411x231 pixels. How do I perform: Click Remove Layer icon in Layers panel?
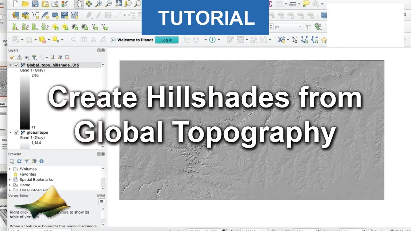(x=67, y=57)
